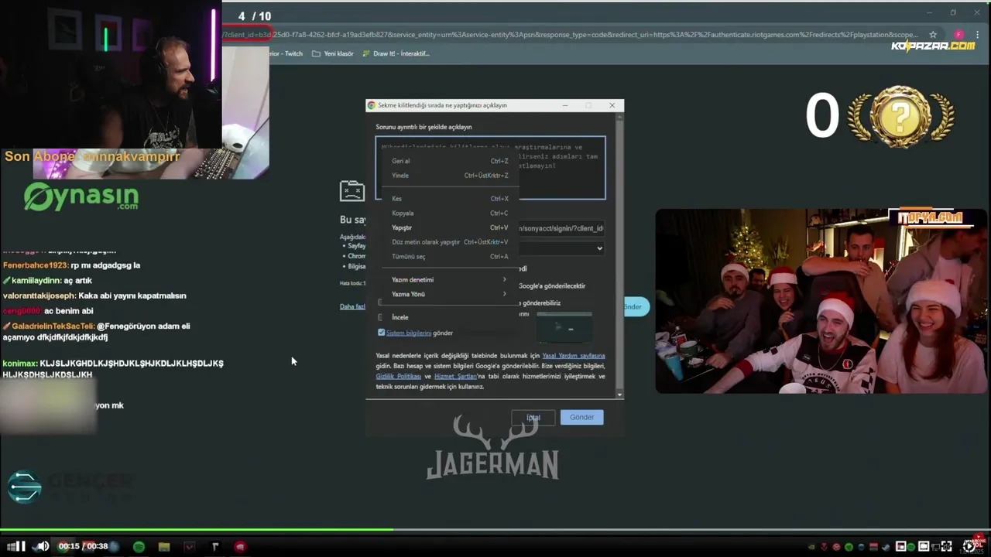
Task: Click the browser address bar URL
Action: pos(569,35)
